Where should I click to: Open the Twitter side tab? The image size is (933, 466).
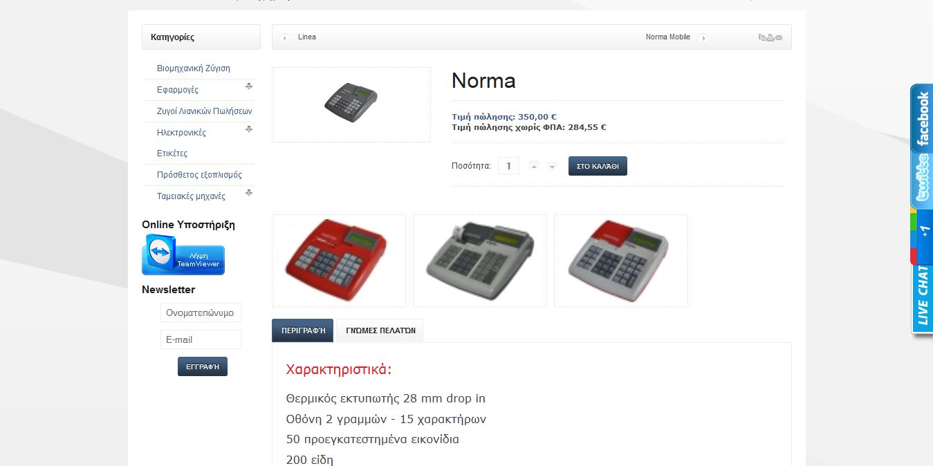pyautogui.click(x=921, y=180)
